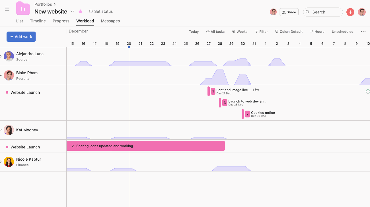This screenshot has width=370, height=207.
Task: Click the pink portfolio icon next to New website
Action: click(x=23, y=8)
